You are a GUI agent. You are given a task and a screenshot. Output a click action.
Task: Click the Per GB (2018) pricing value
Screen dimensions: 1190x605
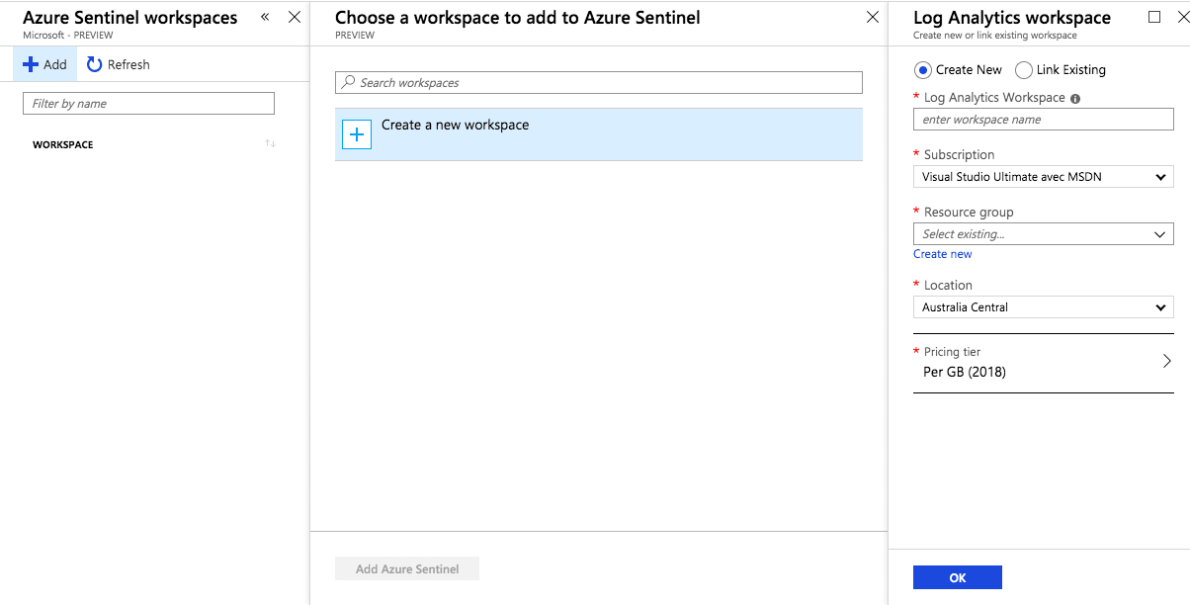tap(965, 372)
